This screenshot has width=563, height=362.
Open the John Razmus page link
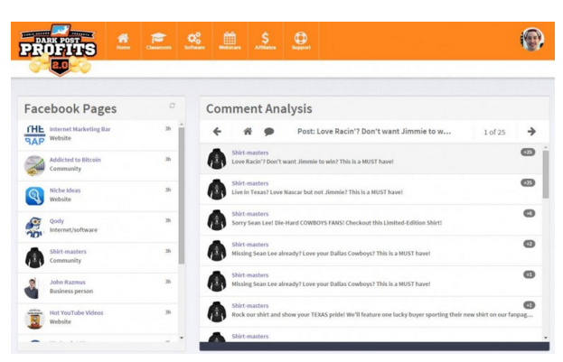point(68,283)
